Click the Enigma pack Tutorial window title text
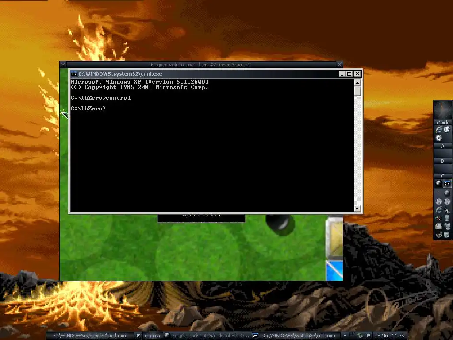Viewport: 453px width, 340px height. (x=200, y=65)
